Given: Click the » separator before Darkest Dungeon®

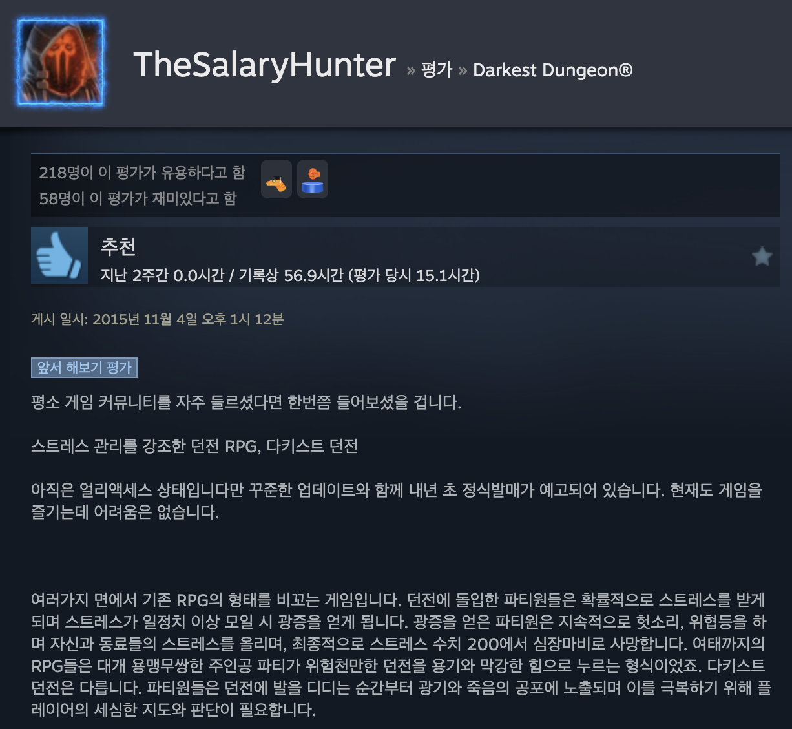Looking at the screenshot, I should pos(463,70).
